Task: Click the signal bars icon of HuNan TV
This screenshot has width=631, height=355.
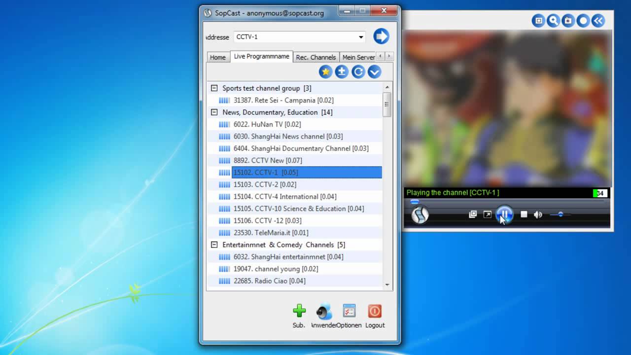Action: click(x=224, y=124)
